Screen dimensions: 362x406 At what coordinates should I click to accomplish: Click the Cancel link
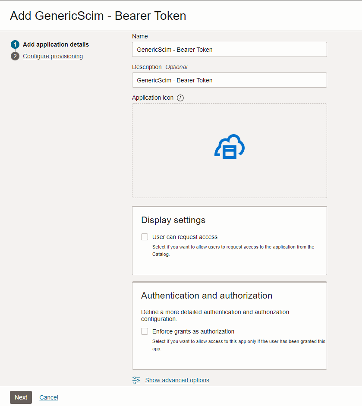48,397
